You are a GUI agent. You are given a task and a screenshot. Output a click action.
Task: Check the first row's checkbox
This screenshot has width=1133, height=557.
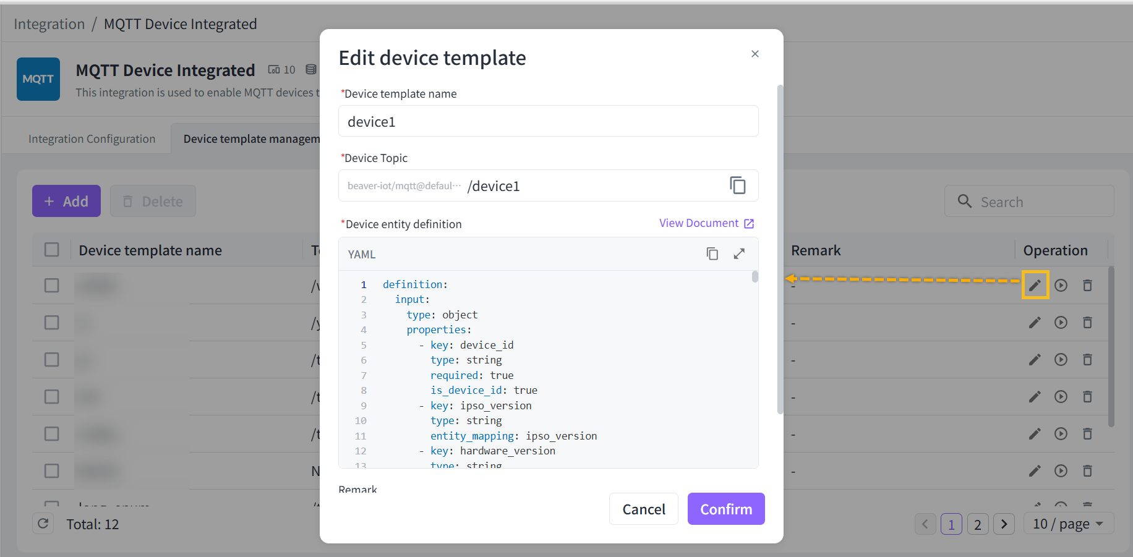[52, 285]
